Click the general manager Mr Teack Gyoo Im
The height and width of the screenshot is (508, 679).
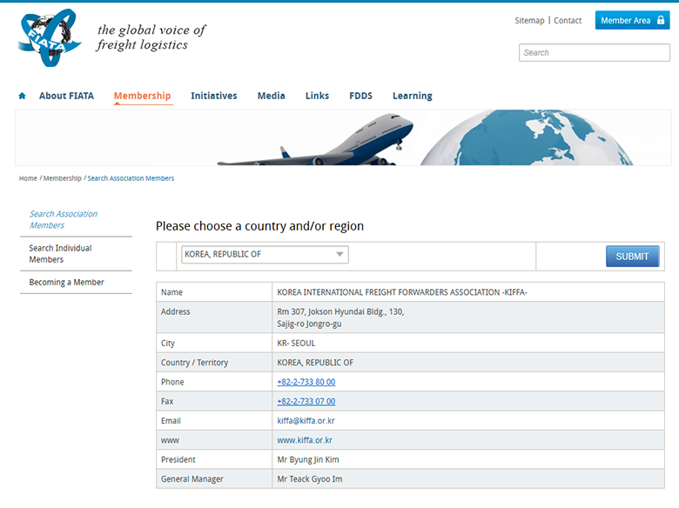[x=310, y=479]
